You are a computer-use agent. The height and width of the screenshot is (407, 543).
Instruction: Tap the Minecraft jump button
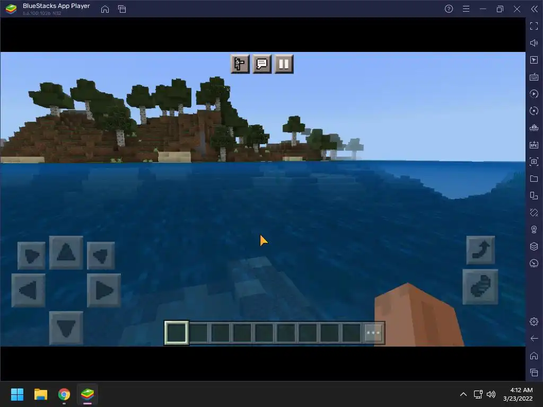[x=480, y=250]
